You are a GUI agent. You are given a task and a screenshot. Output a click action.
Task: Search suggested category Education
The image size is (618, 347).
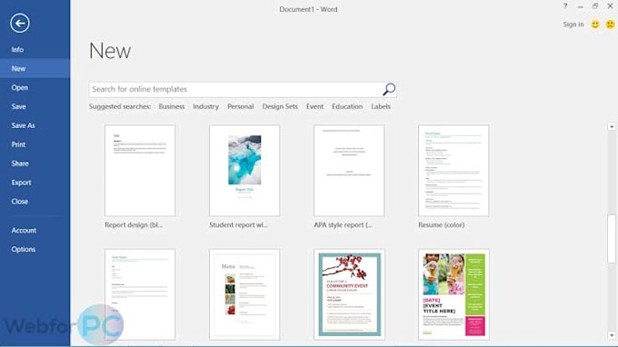tap(347, 106)
